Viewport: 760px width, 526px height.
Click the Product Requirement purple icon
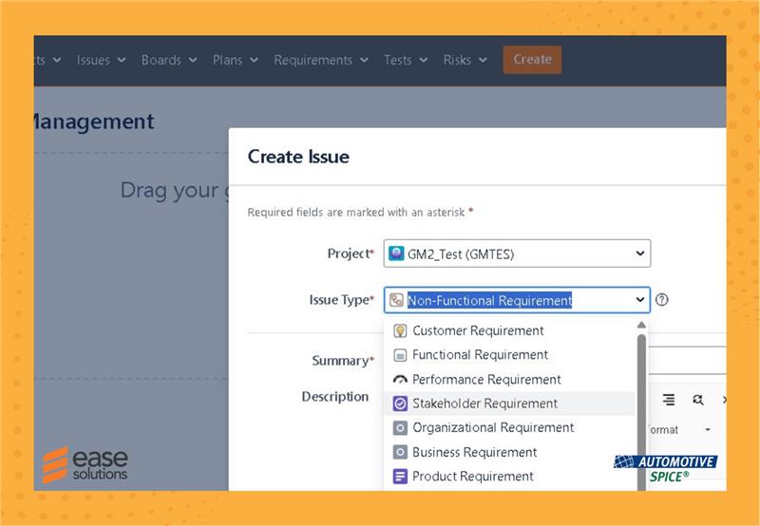(x=400, y=477)
